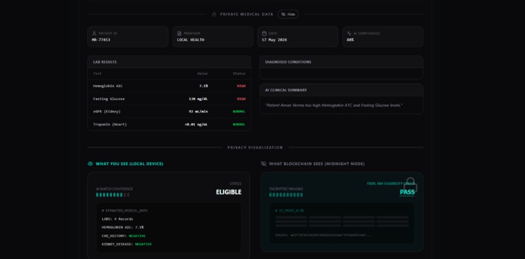The image size is (525, 259).
Task: Select the LABS: 4 Records line
Action: coord(117,219)
